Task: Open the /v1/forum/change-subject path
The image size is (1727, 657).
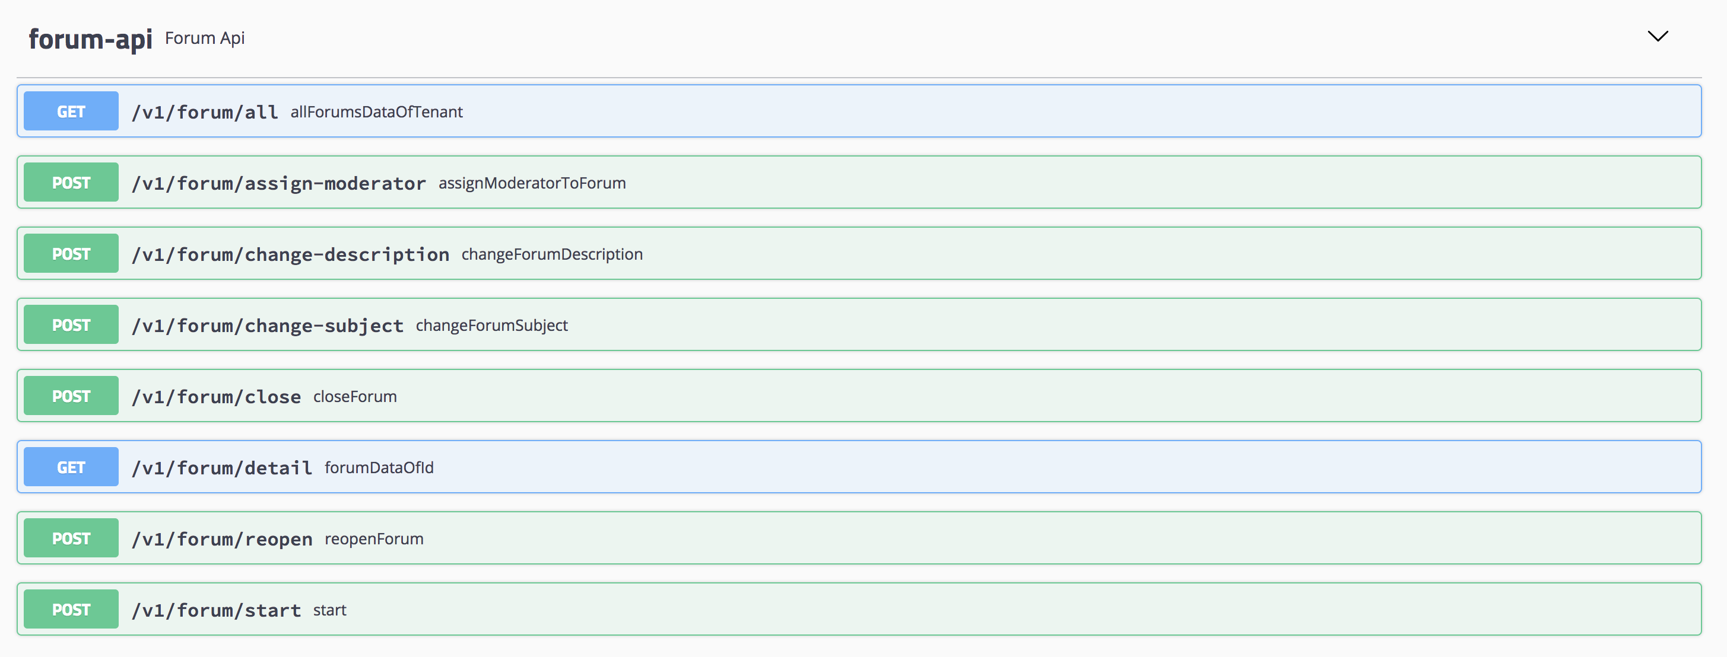Action: point(267,326)
